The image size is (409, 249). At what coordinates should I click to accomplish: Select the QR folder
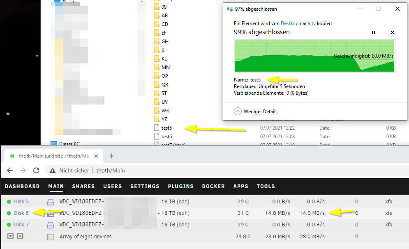point(161,84)
